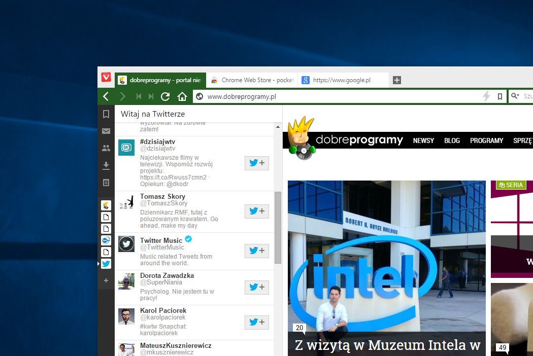Click the 'Witaj na Twitterze' panel title
This screenshot has width=533, height=356.
click(x=153, y=114)
